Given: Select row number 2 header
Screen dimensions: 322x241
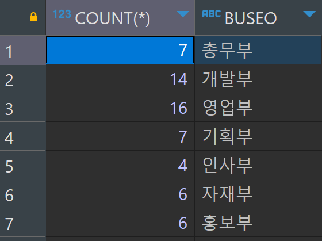Looking at the screenshot, I should [x=22, y=79].
